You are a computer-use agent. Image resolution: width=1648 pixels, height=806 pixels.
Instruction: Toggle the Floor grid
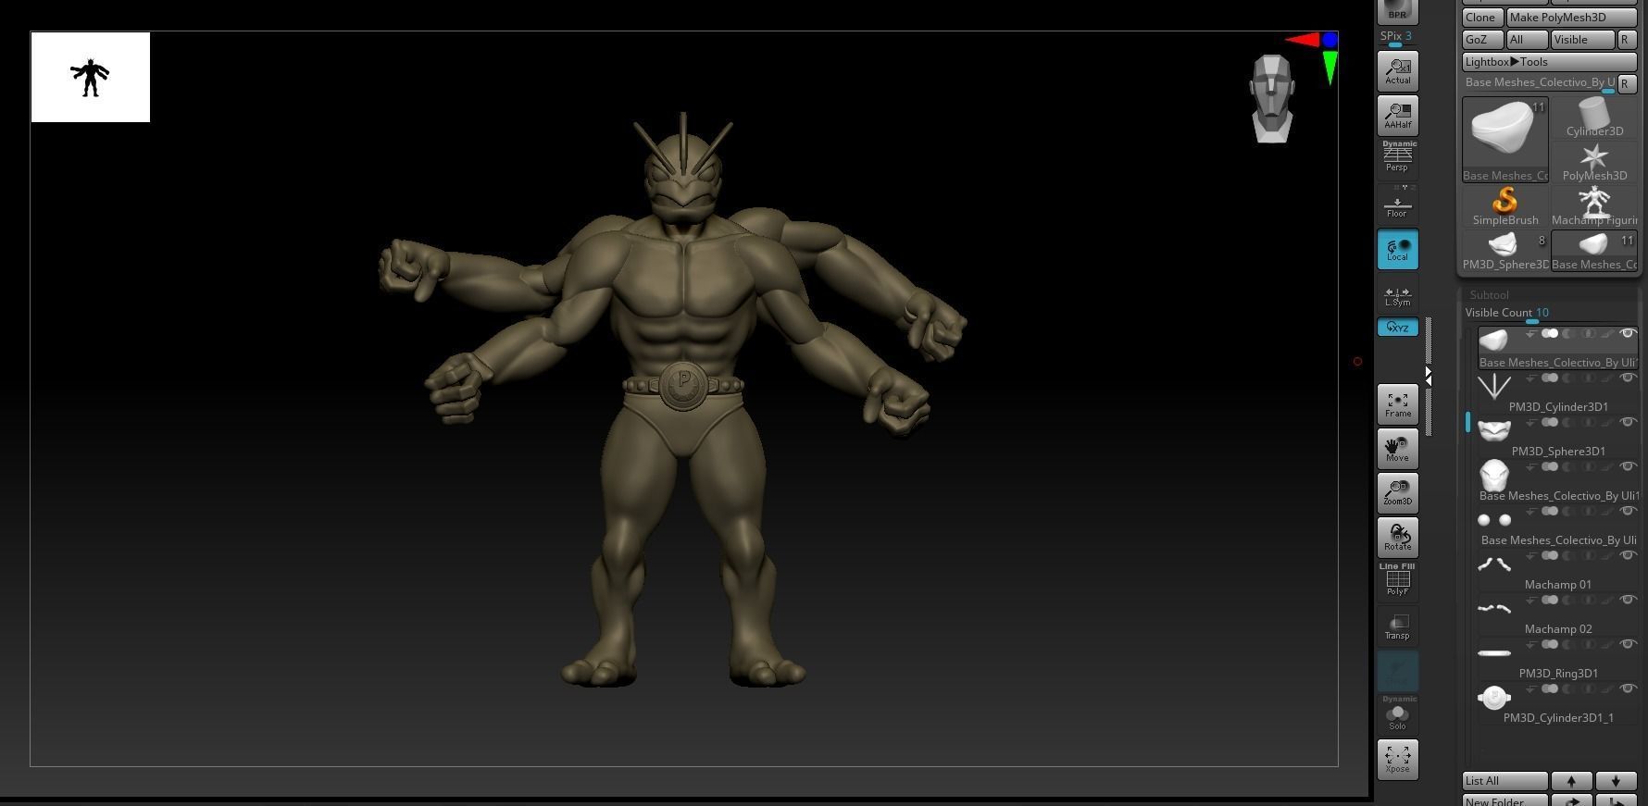(x=1397, y=205)
